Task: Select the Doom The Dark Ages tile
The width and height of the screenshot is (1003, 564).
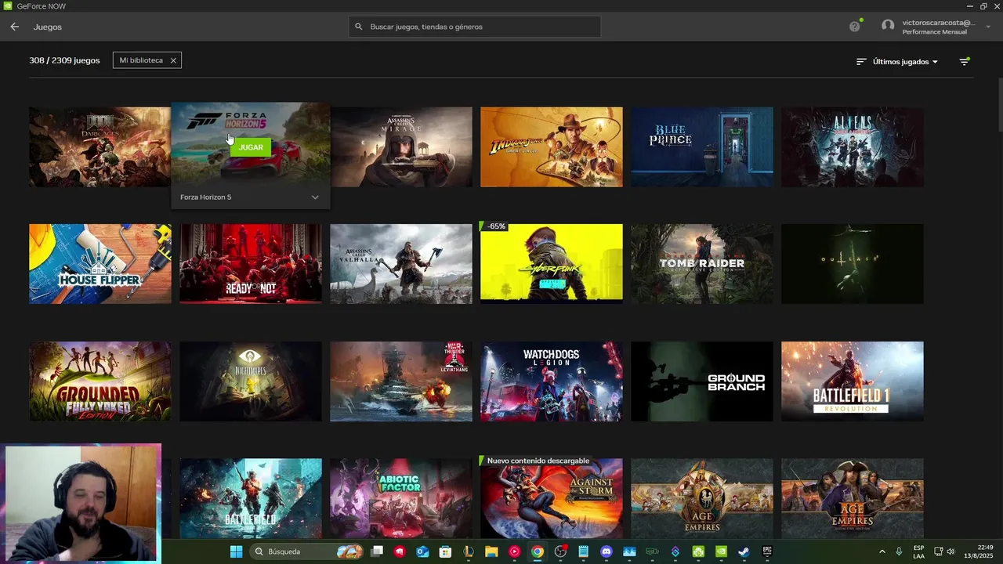Action: click(x=100, y=147)
